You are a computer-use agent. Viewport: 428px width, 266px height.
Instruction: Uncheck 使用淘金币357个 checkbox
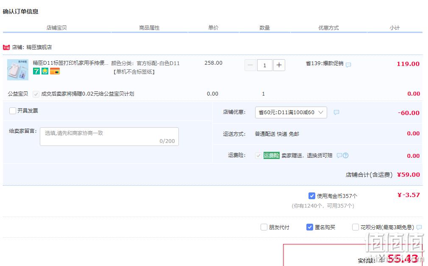[x=312, y=196]
